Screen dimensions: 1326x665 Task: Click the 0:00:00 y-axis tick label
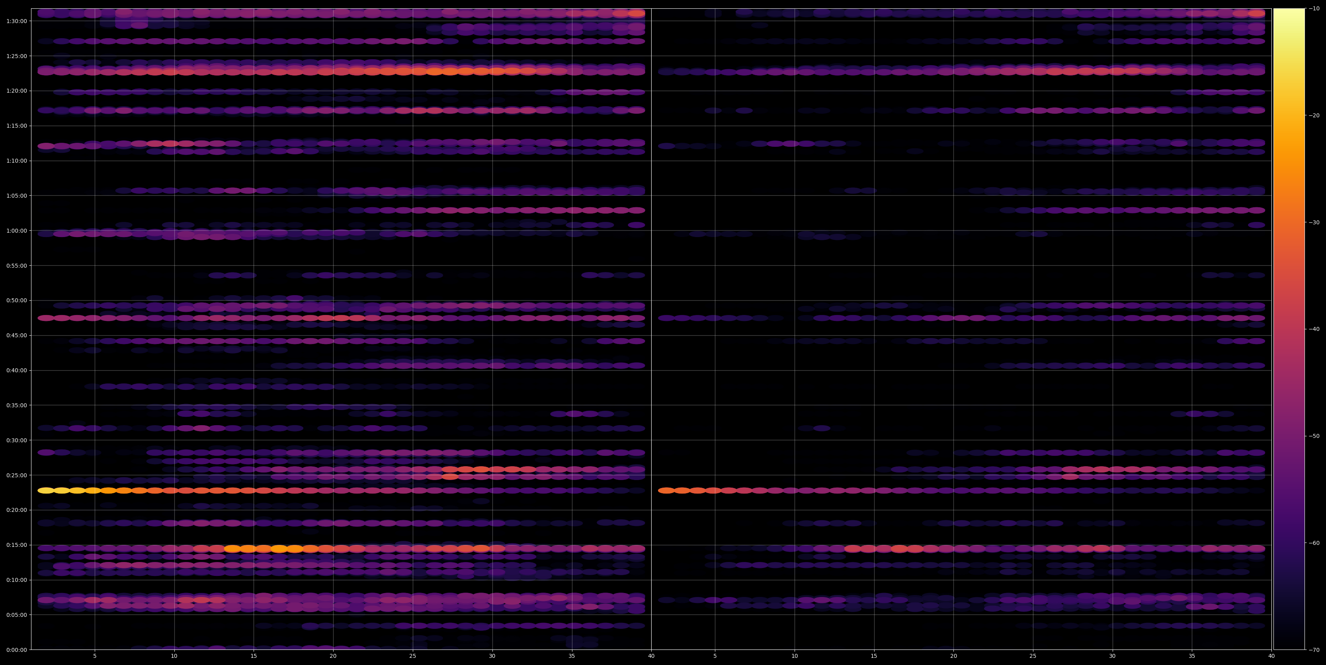click(16, 650)
